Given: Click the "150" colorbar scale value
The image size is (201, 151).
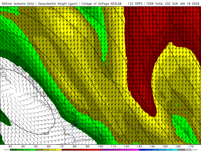Looking at the screenshot, I should (x=165, y=146).
